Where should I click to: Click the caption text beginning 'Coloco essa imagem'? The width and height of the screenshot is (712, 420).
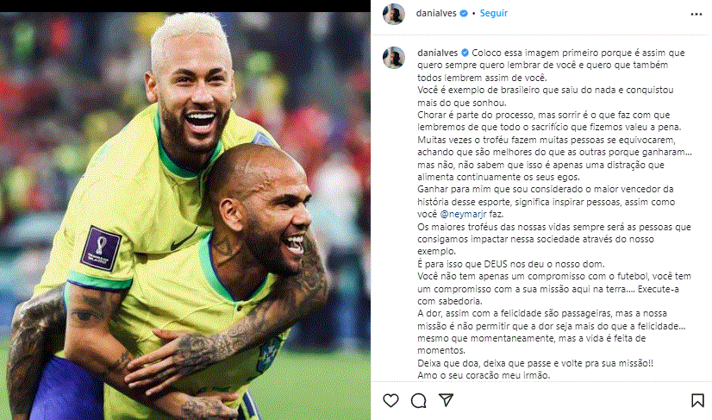552,65
